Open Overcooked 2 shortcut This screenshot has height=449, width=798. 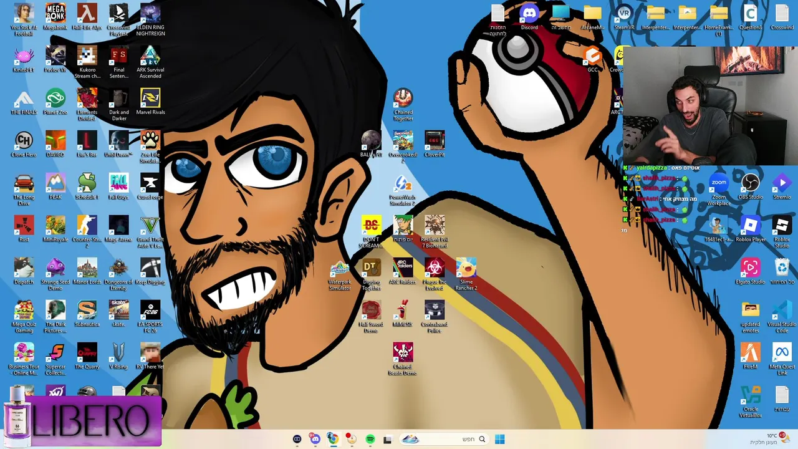(403, 147)
